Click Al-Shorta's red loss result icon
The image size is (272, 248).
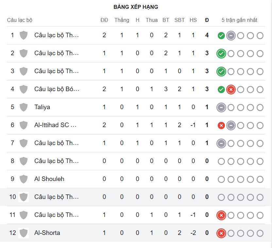pyautogui.click(x=221, y=233)
